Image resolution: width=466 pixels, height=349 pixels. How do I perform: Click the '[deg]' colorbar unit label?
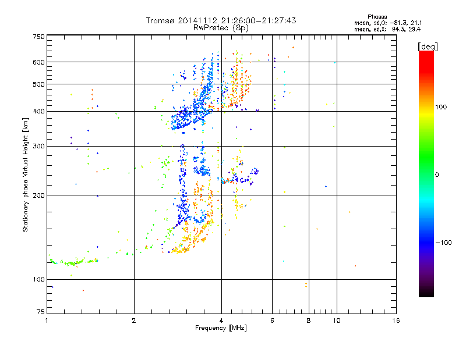tap(428, 47)
